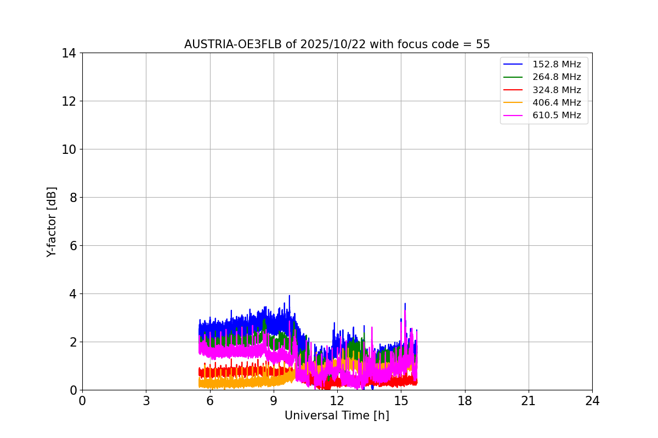Click x-axis tick label '15'
The image size is (658, 438).
click(x=401, y=401)
